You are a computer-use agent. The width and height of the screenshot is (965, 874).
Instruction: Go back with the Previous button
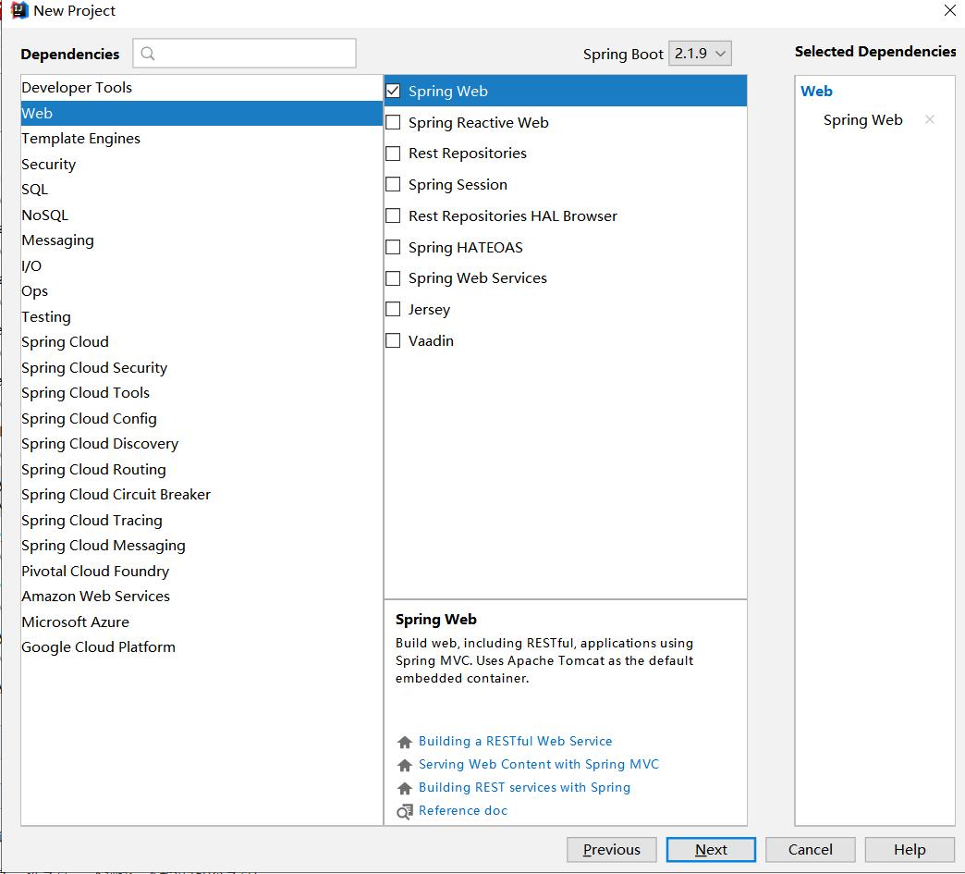coord(611,850)
